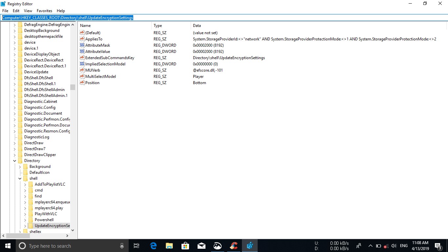Screen dimensions: 448x252
Task: Open the View menu
Action: point(28,11)
